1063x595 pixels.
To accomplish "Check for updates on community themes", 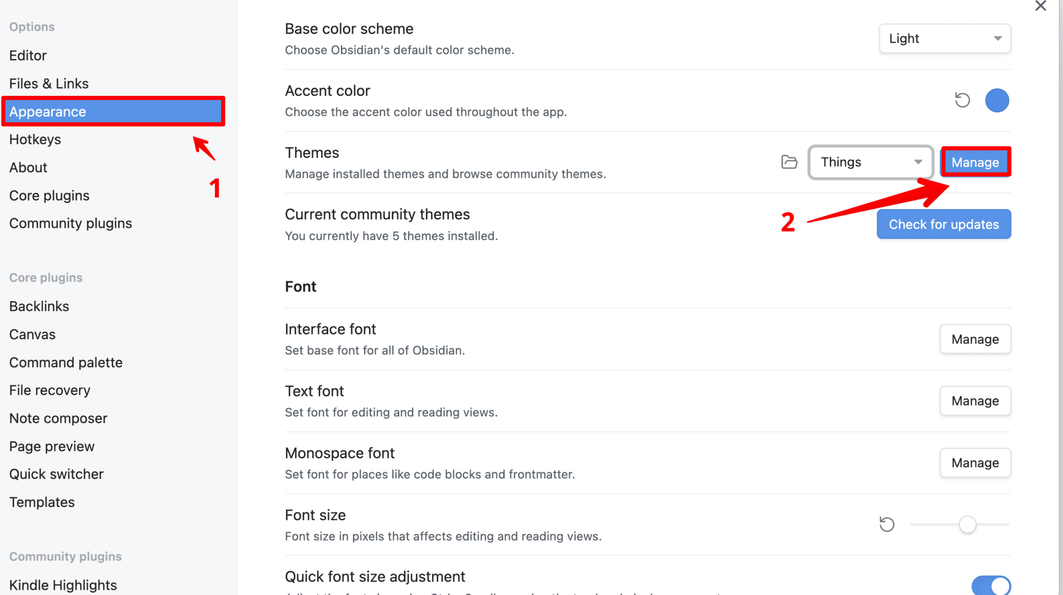I will coord(943,224).
